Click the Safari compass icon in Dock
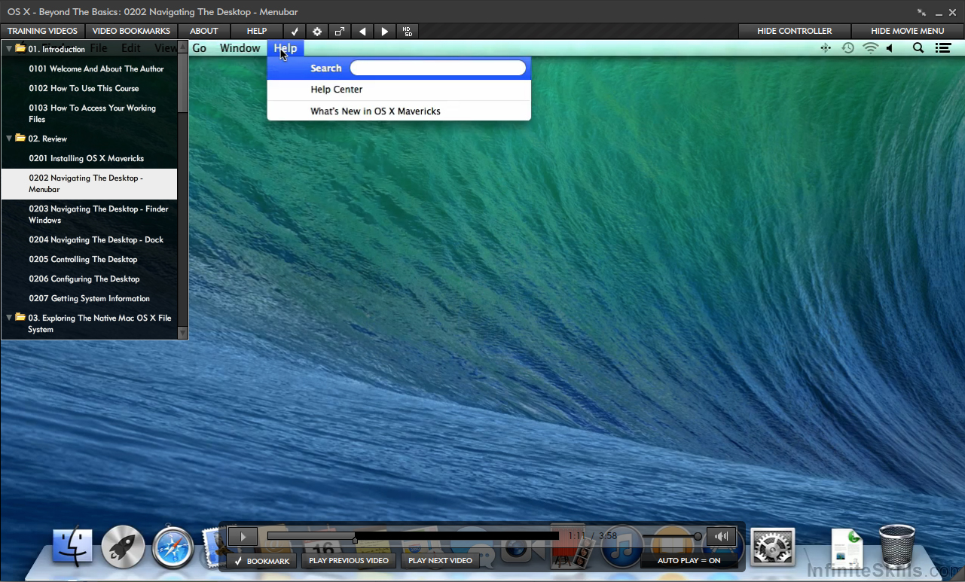This screenshot has height=582, width=965. [173, 547]
